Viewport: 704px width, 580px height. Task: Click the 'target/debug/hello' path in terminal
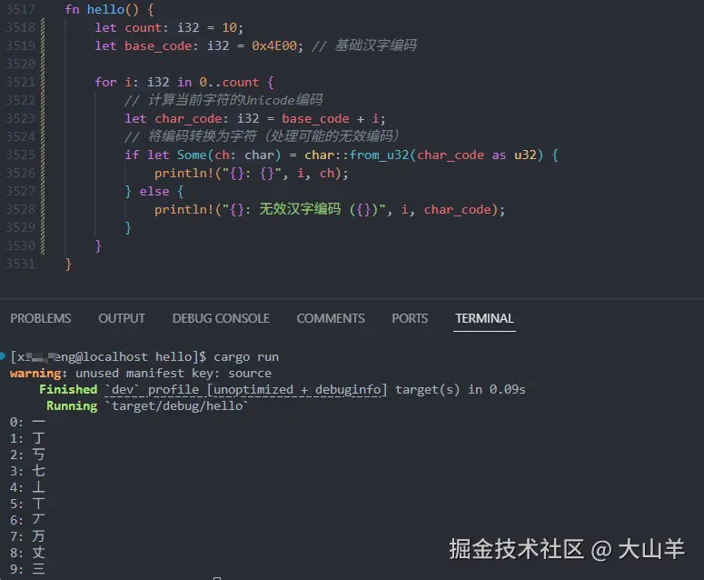pos(174,405)
